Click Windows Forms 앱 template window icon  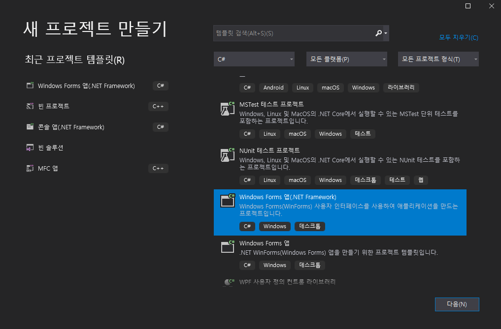[228, 247]
